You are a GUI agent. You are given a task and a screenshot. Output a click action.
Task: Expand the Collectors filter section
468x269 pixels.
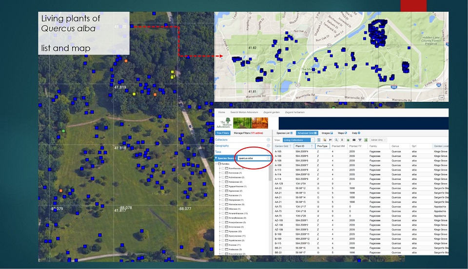[x=268, y=139]
